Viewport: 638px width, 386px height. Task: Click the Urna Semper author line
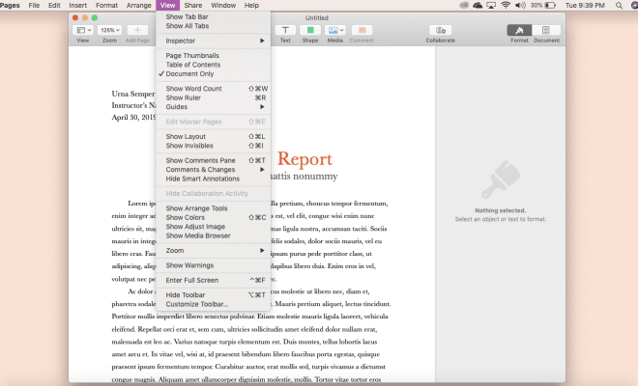tap(133, 94)
